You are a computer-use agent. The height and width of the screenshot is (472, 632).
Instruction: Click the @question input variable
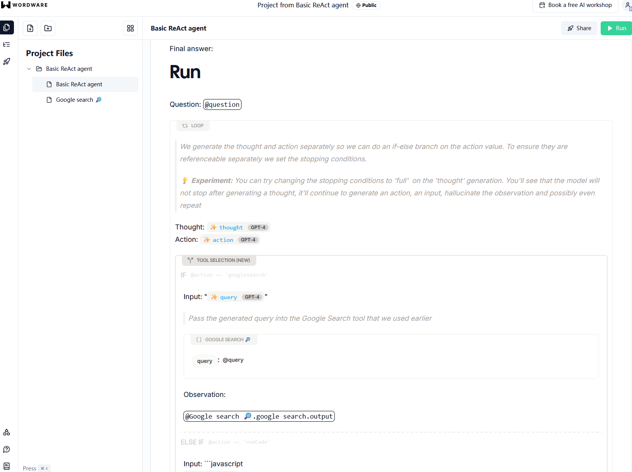point(222,104)
